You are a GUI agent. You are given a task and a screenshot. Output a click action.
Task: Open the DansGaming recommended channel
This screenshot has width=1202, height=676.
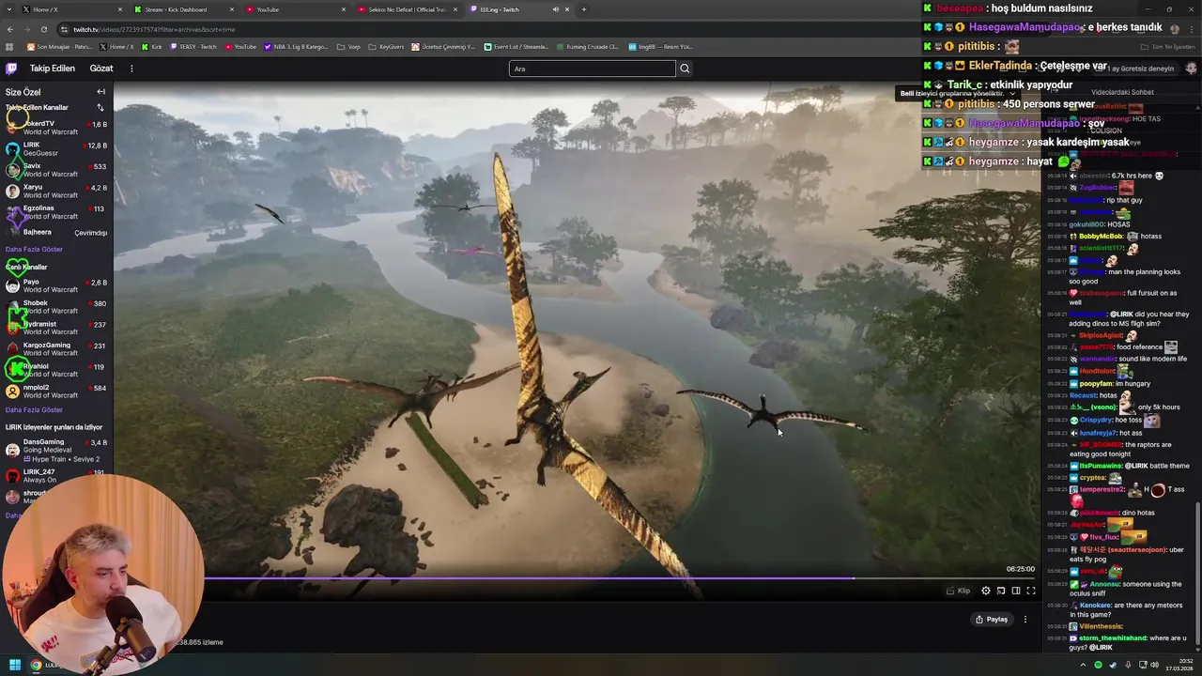(x=56, y=450)
